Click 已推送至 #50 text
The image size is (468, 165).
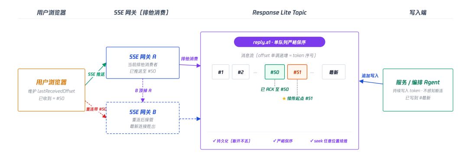(143, 71)
